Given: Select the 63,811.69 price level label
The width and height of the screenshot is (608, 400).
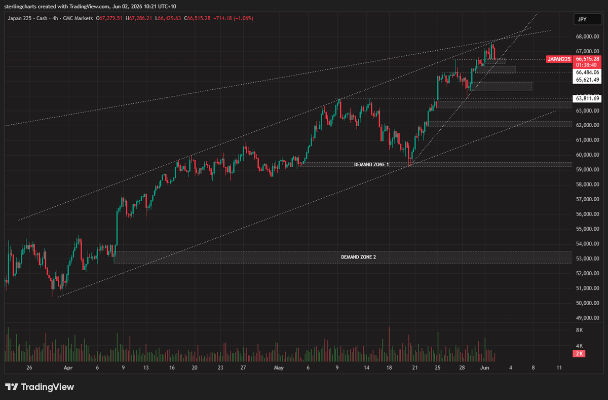Looking at the screenshot, I should click(x=588, y=99).
